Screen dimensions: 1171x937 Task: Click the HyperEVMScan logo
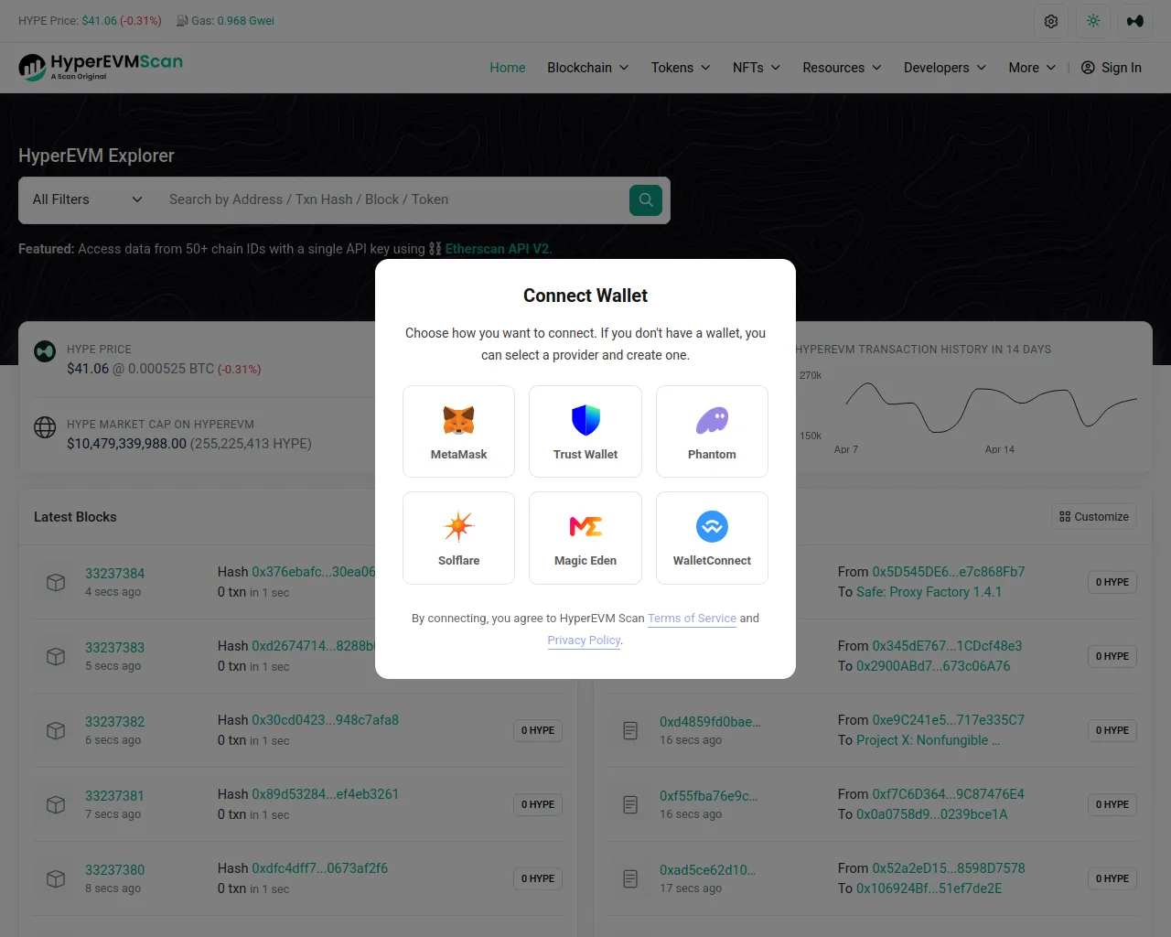pyautogui.click(x=101, y=67)
